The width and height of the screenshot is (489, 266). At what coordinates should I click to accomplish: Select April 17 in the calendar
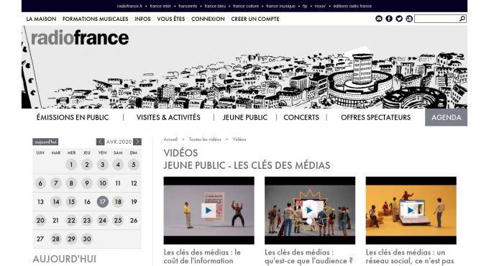pos(103,202)
